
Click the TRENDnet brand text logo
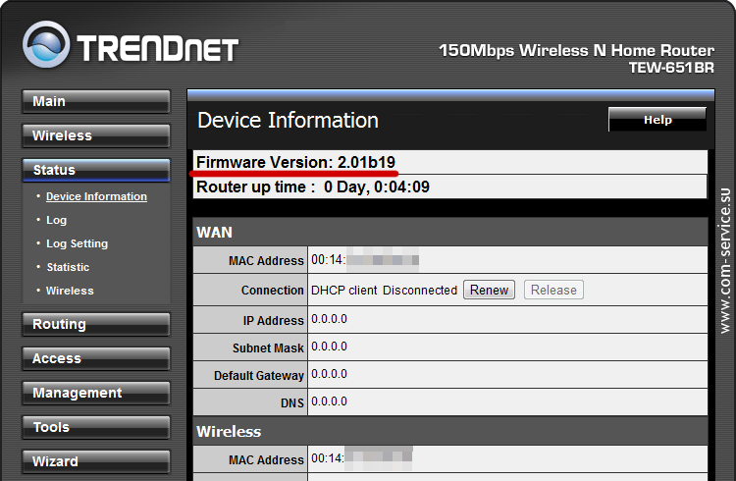(x=158, y=49)
